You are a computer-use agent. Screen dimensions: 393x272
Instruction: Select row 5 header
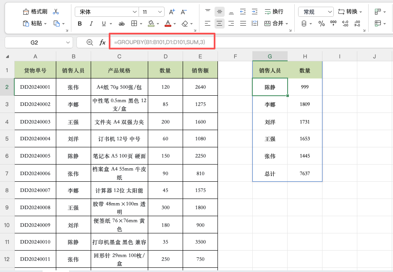click(x=7, y=139)
